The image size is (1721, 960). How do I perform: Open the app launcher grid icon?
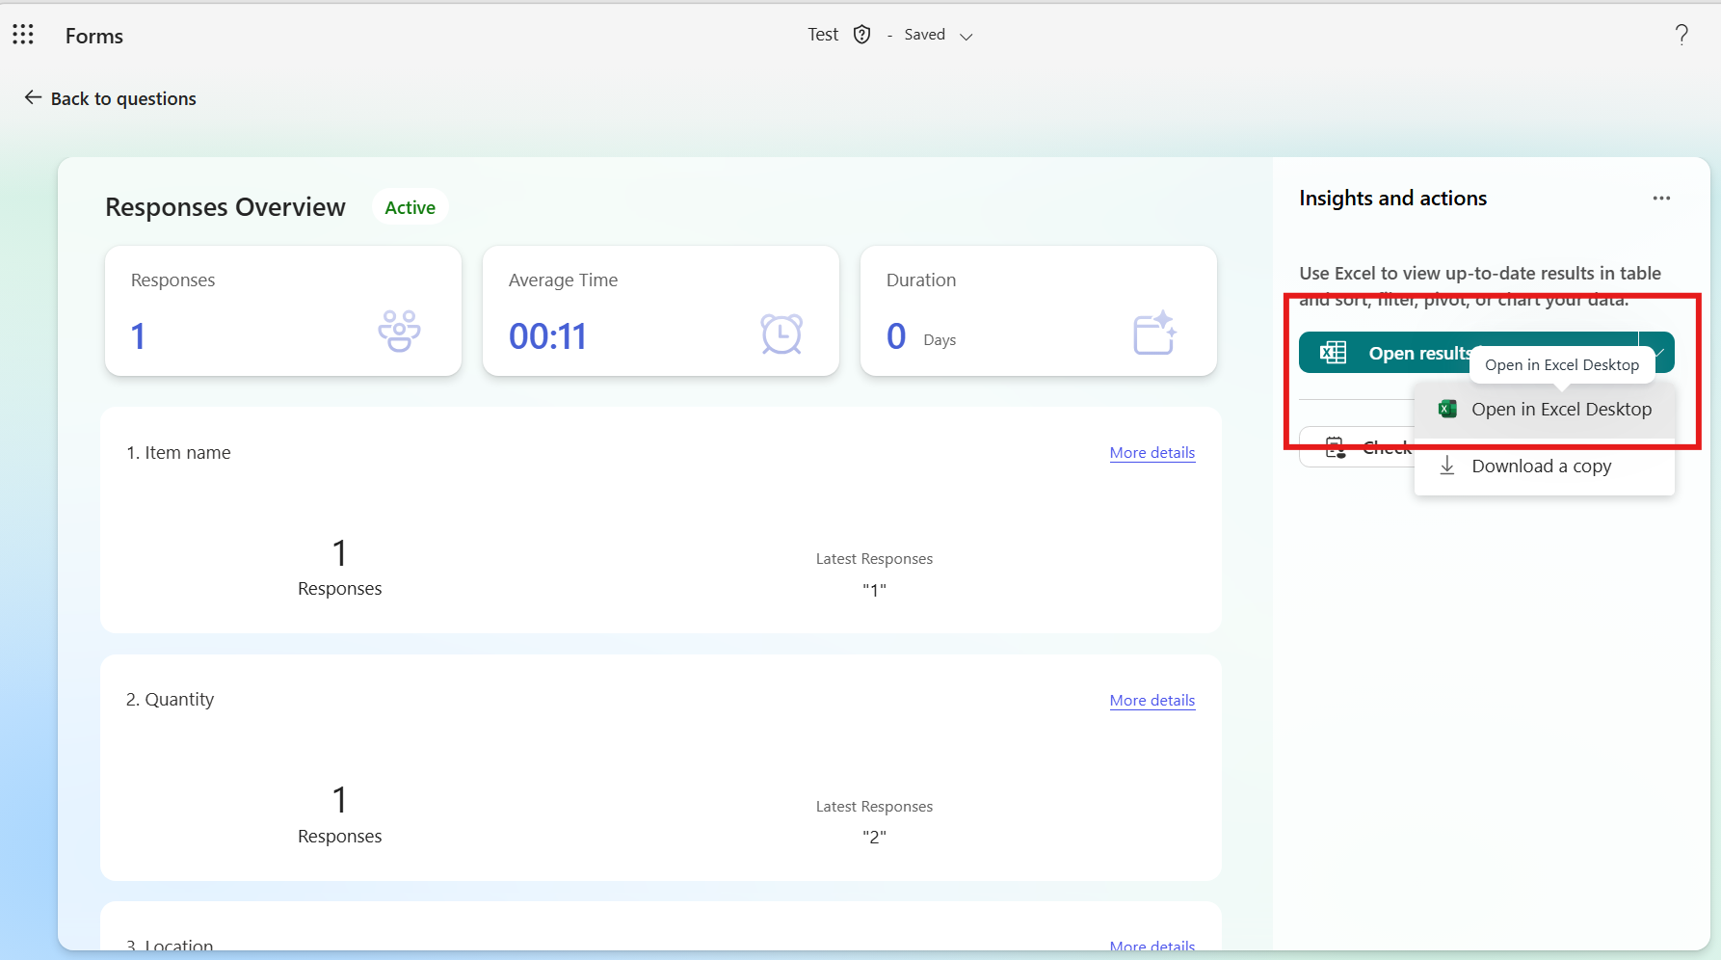pos(23,36)
